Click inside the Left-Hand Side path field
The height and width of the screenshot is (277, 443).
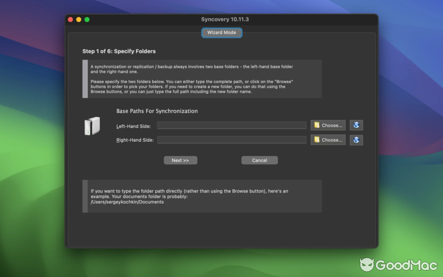(x=232, y=125)
